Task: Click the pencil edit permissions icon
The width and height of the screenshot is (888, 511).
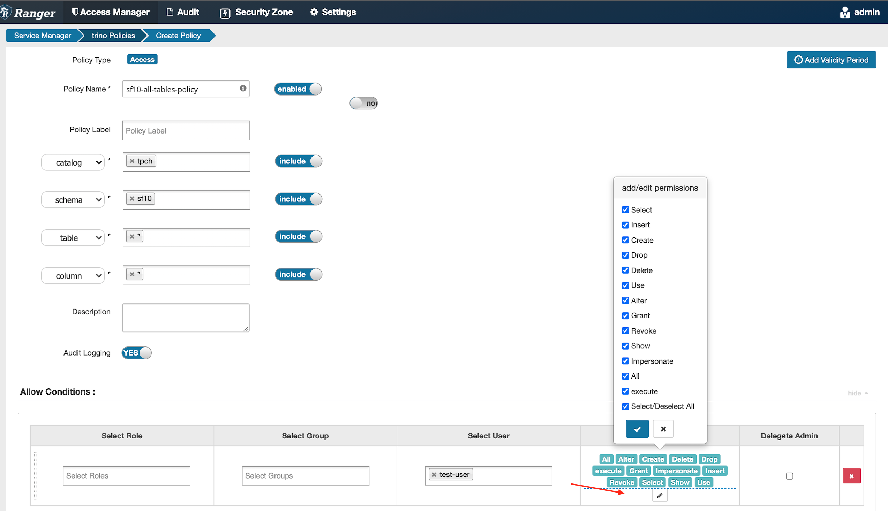Action: pos(660,496)
